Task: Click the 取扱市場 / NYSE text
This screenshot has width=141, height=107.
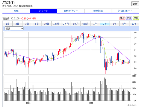Action: 10,6
